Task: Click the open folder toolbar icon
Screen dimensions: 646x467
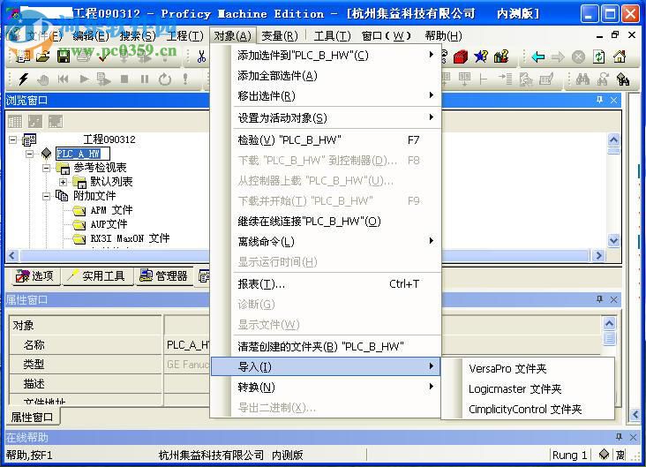Action: click(43, 56)
